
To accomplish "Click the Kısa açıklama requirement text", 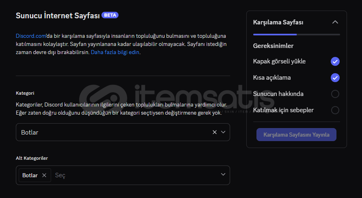I will pyautogui.click(x=272, y=78).
